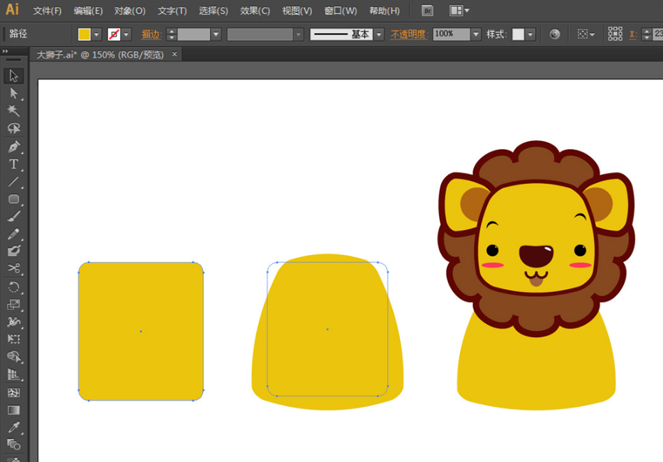
Task: Open the 效果(C) menu
Action: coord(255,11)
